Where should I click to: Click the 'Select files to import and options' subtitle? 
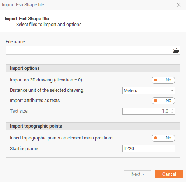(49, 25)
